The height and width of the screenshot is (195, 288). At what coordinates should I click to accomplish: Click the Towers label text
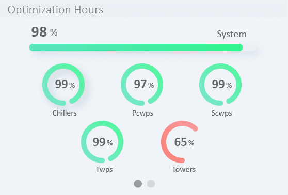pos(184,169)
